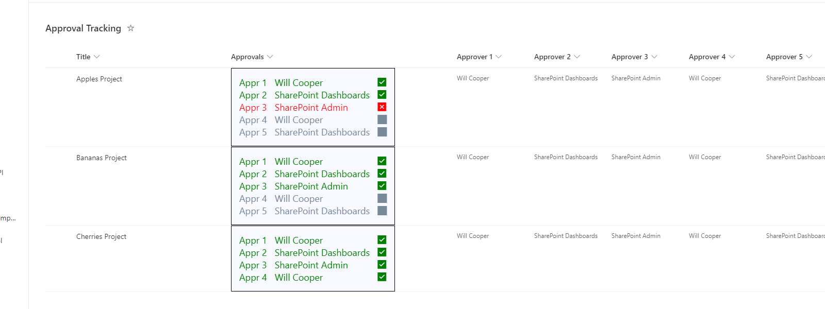Toggle the Appr 2 approval checkbox on Apples Project

coord(382,94)
